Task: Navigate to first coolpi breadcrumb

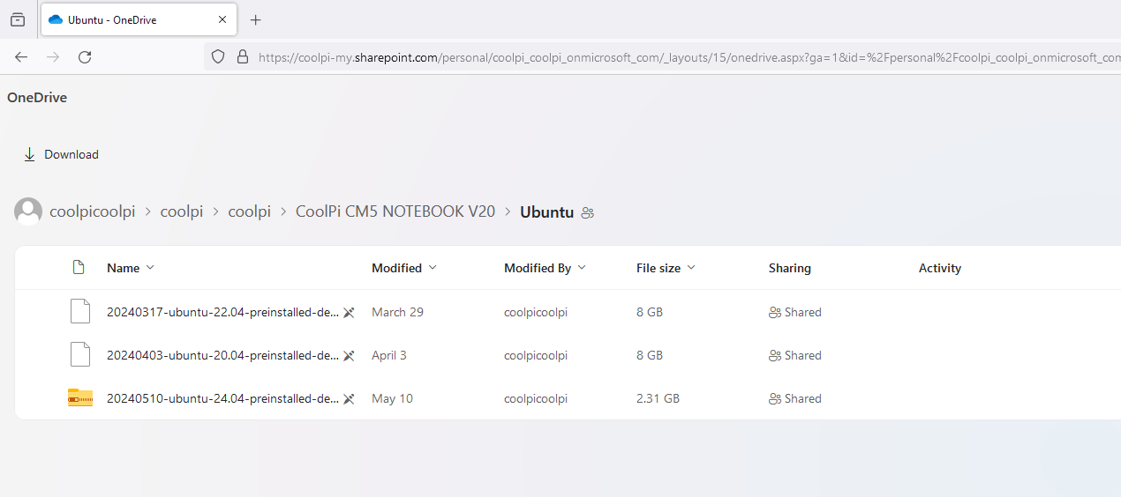Action: (x=182, y=211)
